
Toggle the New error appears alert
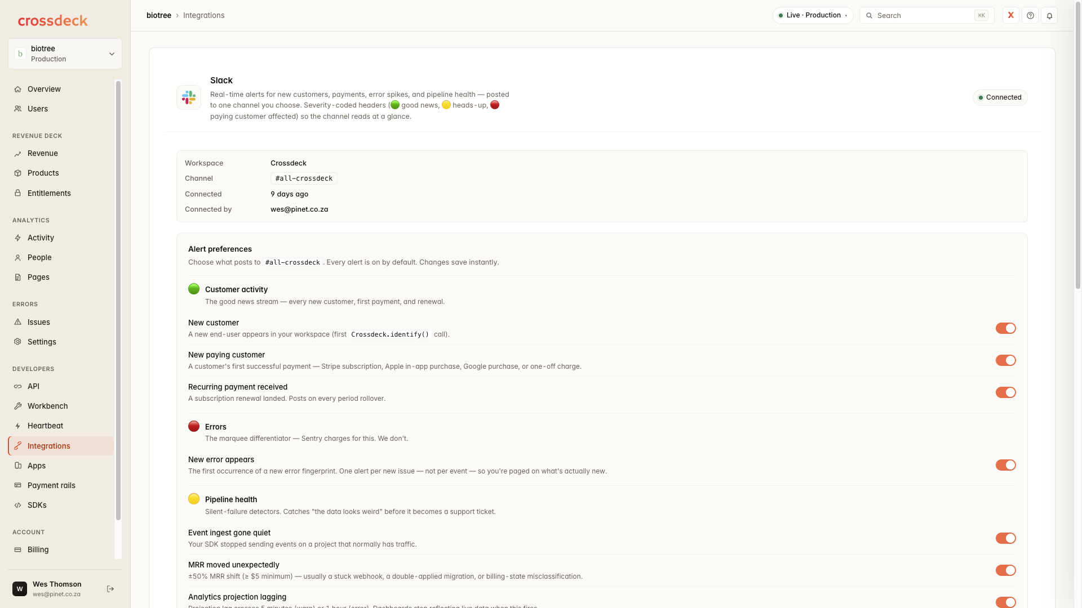coord(1005,465)
